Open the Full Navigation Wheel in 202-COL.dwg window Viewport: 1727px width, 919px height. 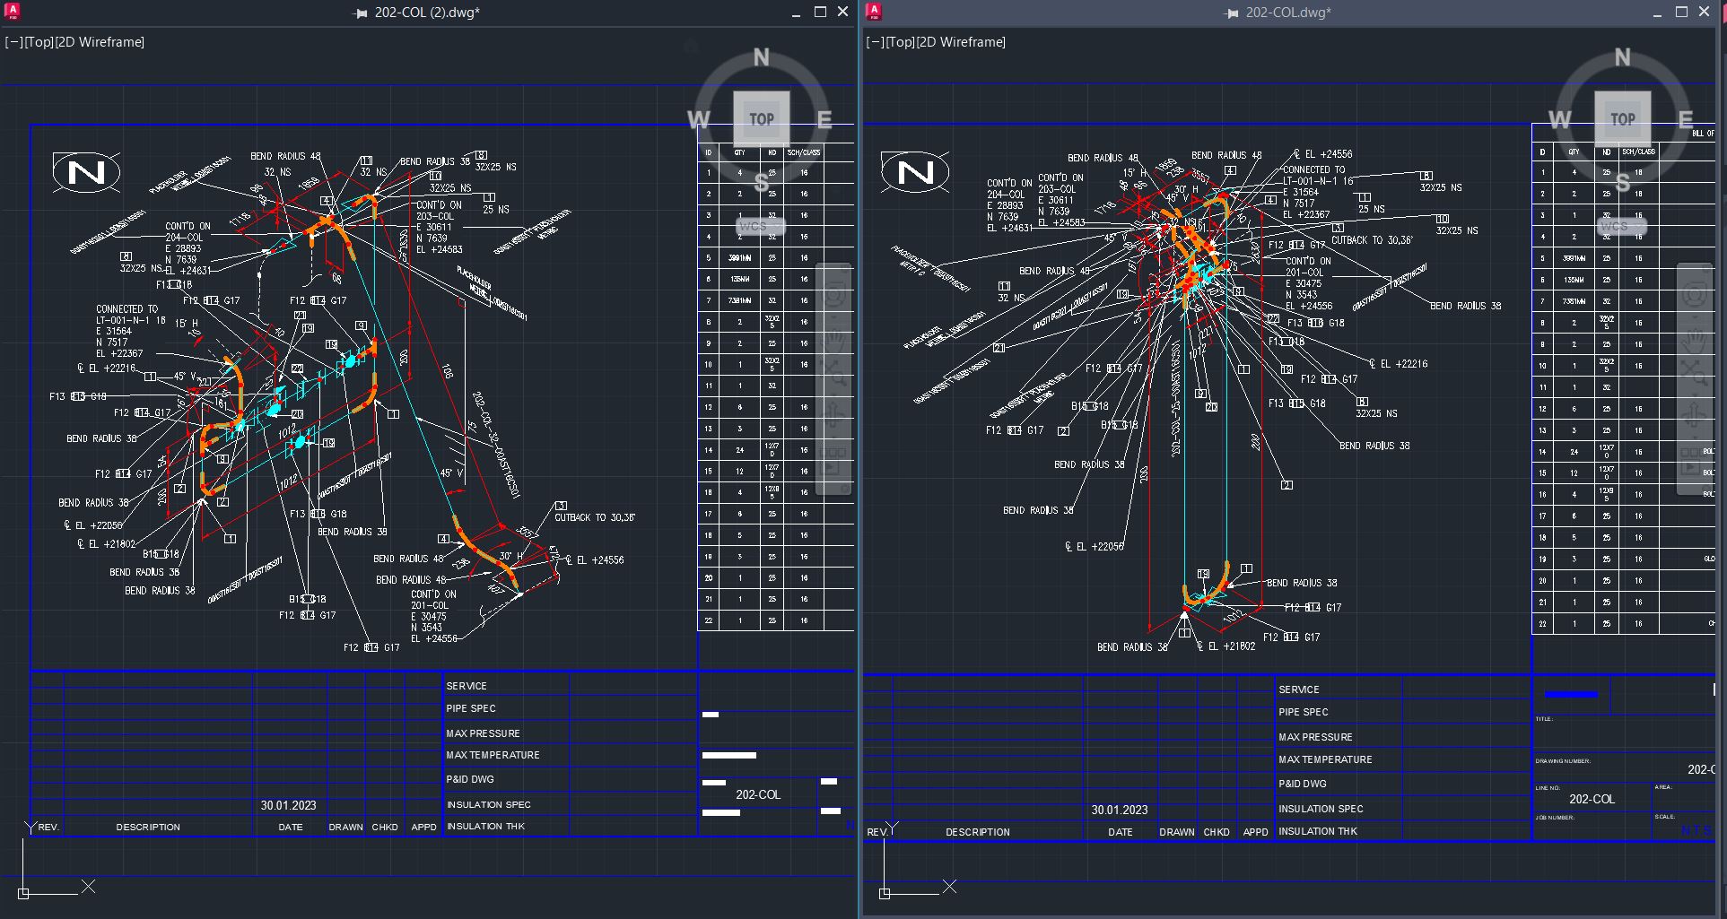coord(1695,295)
